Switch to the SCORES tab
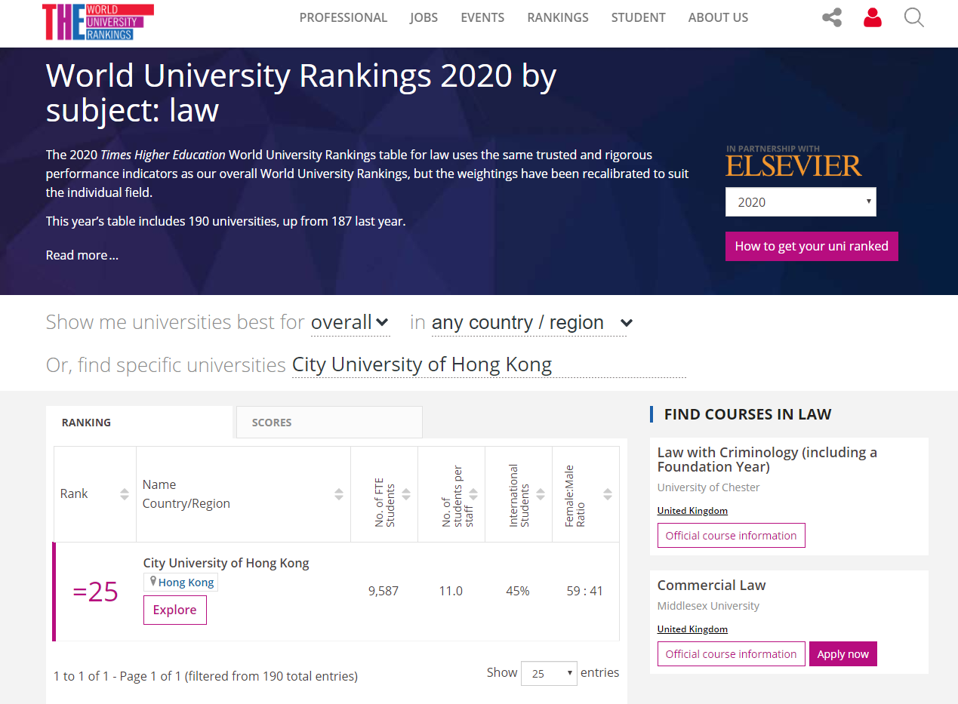The image size is (958, 704). pos(329,423)
